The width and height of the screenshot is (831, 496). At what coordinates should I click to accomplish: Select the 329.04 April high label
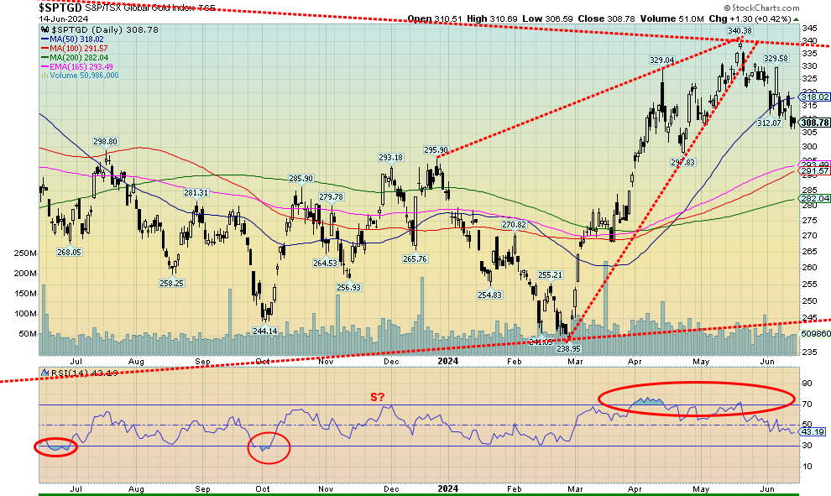[x=662, y=60]
